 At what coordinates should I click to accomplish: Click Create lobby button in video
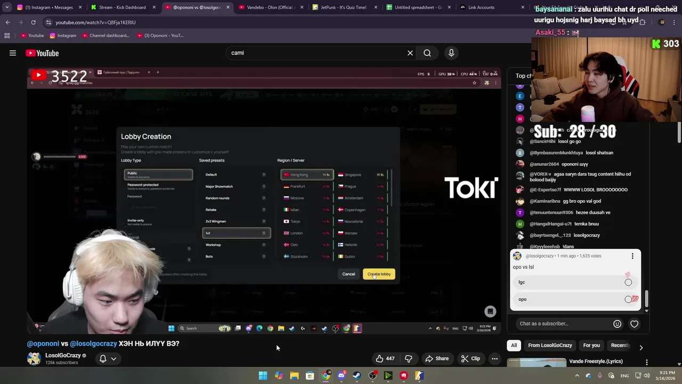(379, 274)
